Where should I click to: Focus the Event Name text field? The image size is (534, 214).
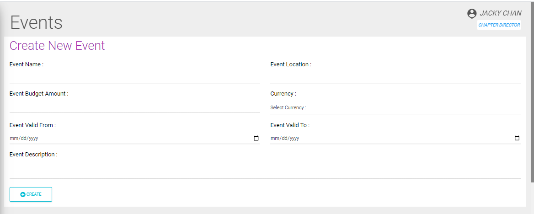coord(134,76)
